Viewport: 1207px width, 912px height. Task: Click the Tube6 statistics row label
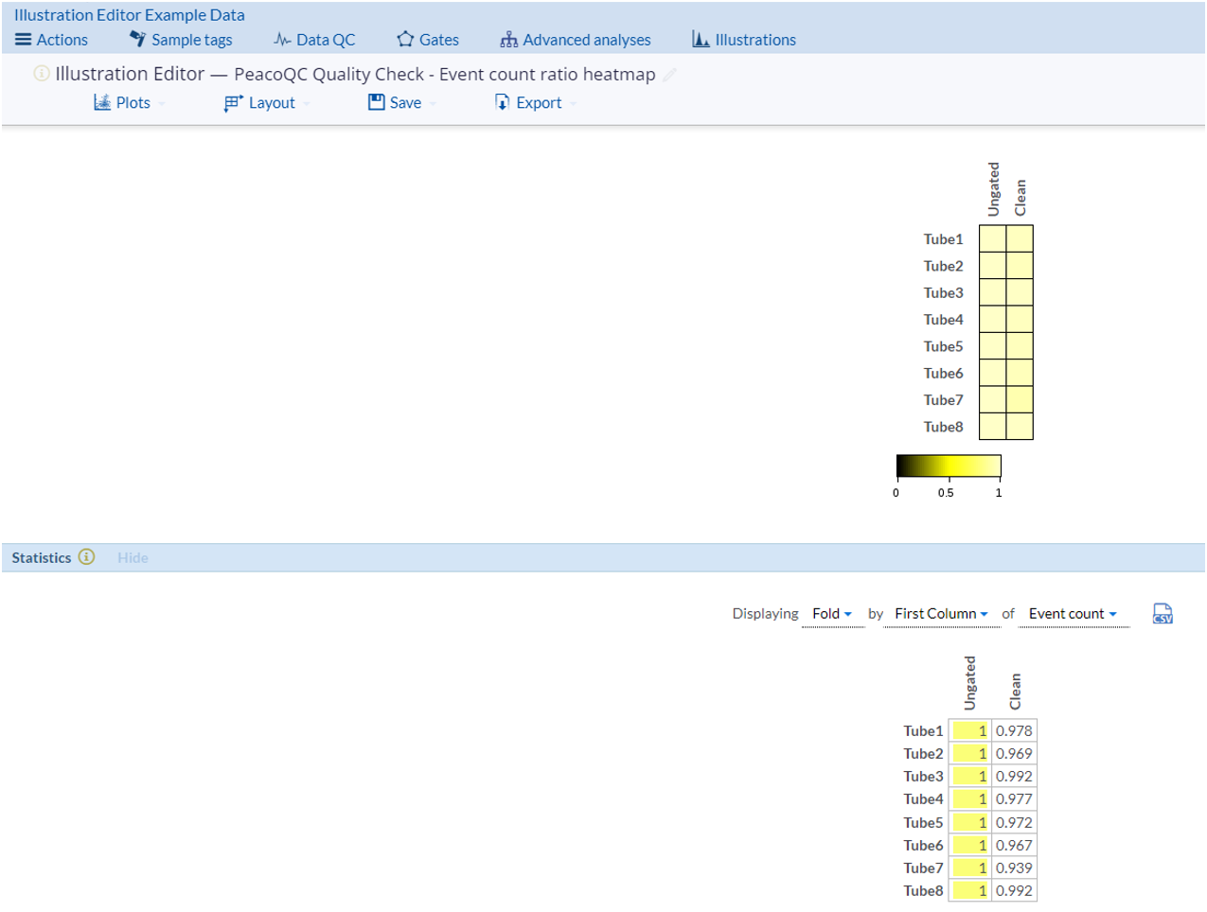click(923, 846)
